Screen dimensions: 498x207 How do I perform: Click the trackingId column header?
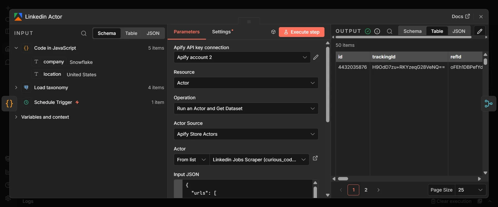(x=409, y=57)
